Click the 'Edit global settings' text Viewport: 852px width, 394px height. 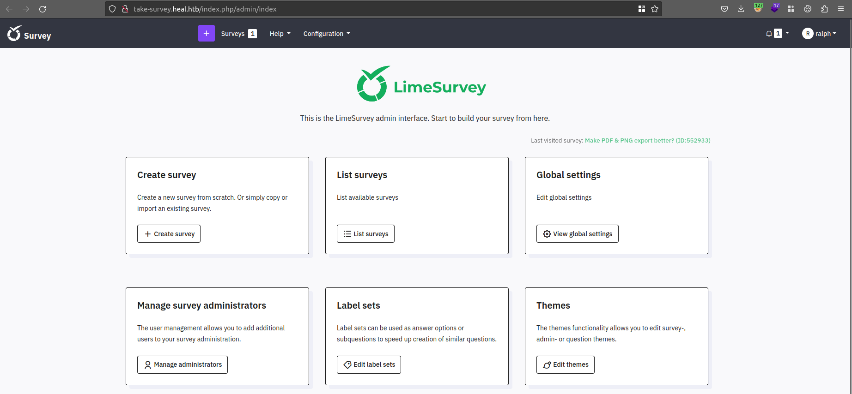[564, 197]
